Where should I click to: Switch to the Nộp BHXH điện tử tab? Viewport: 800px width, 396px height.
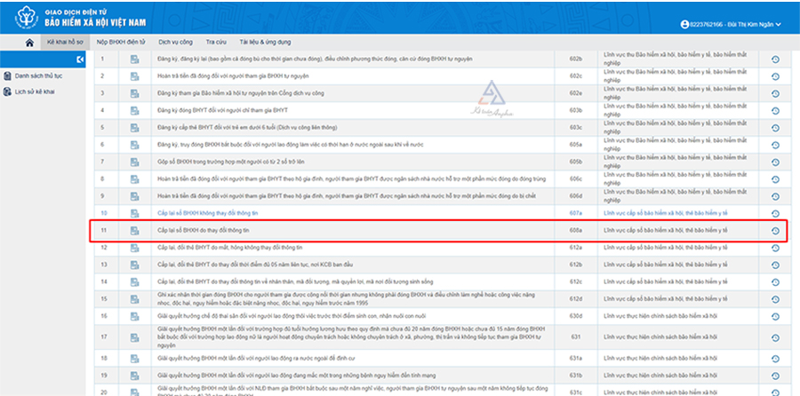[x=121, y=42]
